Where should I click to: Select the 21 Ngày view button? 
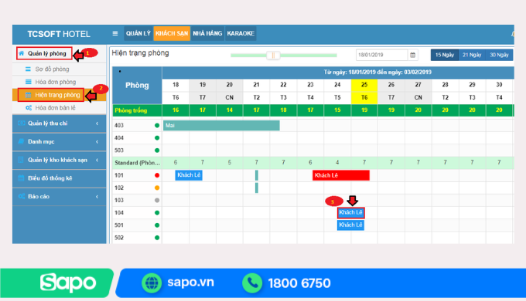pyautogui.click(x=472, y=55)
